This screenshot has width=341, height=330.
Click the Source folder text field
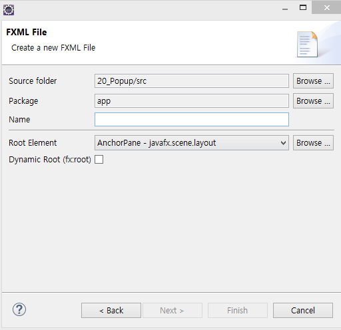point(192,81)
